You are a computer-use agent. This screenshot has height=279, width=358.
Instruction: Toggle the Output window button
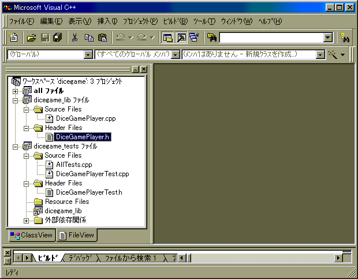click(181, 38)
